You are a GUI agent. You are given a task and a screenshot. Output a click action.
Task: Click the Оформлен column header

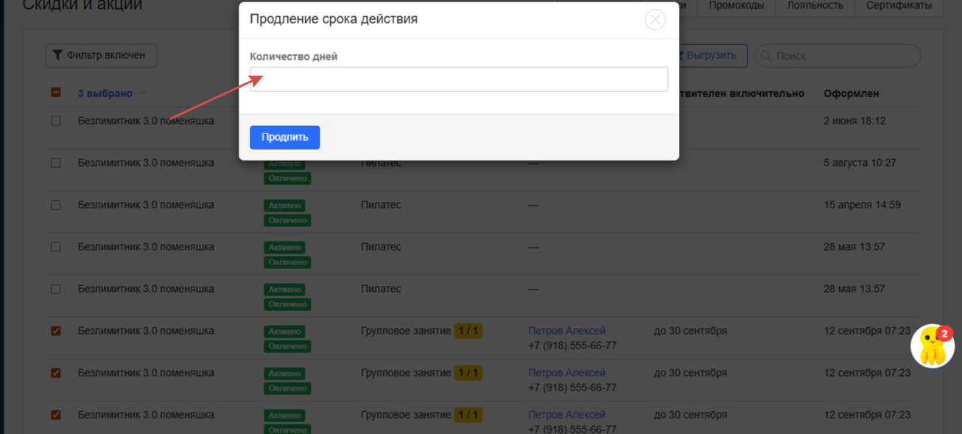(851, 94)
